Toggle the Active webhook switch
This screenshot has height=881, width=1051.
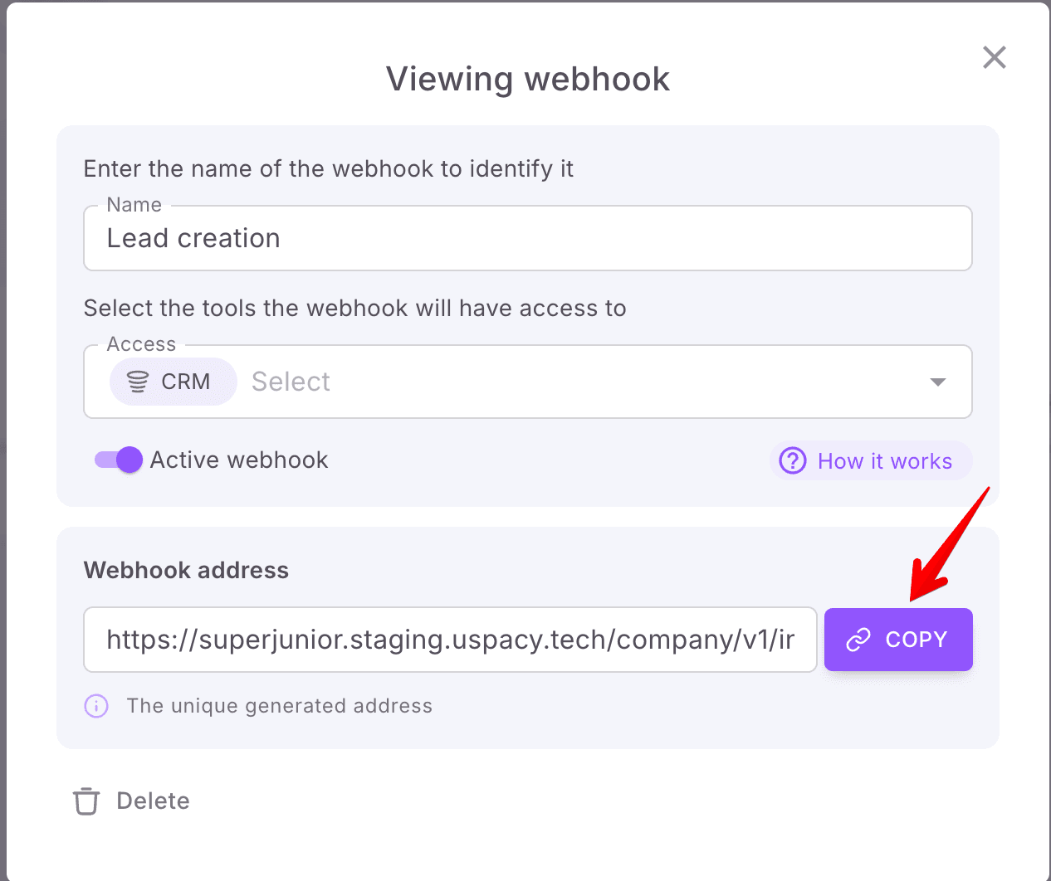(x=118, y=460)
